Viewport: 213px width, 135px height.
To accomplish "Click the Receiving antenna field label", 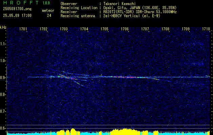I will 78,16.
